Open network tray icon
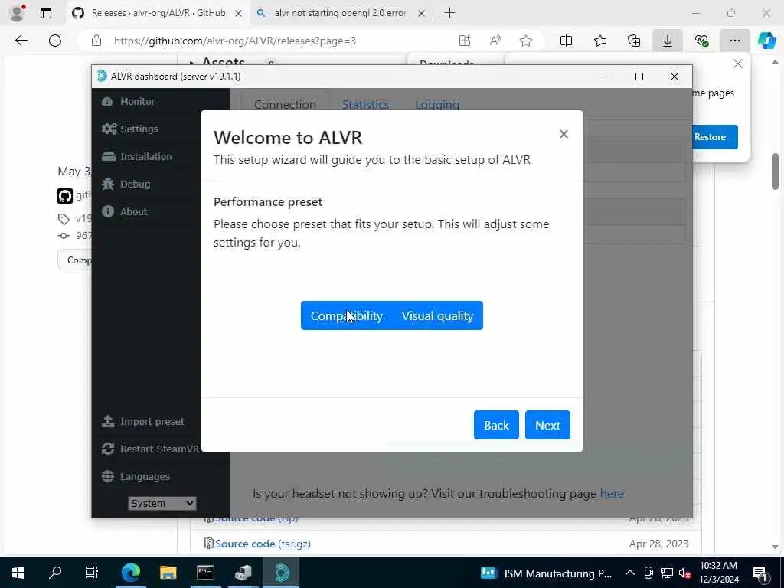 tap(667, 573)
